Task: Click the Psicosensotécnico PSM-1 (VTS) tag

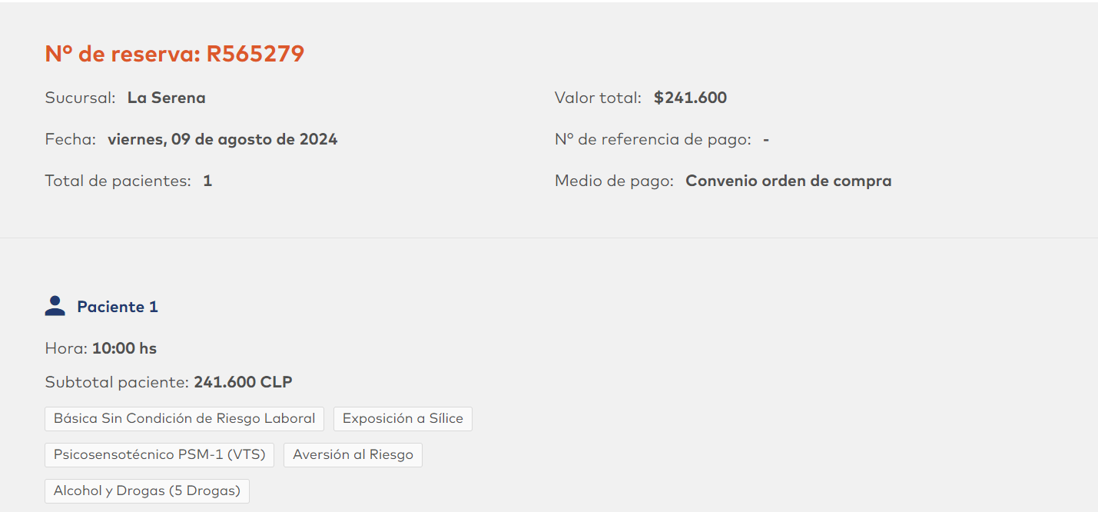Action: coord(159,454)
